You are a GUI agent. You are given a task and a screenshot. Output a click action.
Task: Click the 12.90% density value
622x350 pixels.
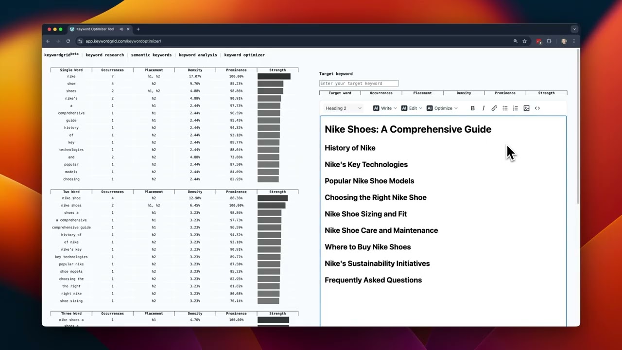[x=195, y=198]
